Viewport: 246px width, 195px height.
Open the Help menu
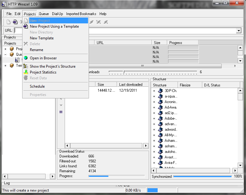click(x=103, y=14)
